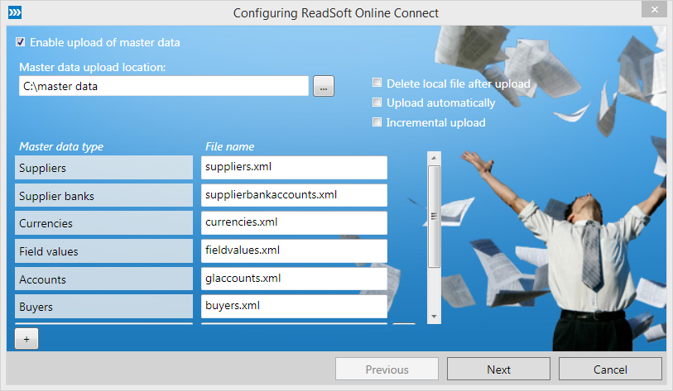Click the fieldvalues.xml file name field
Image resolution: width=673 pixels, height=391 pixels.
click(294, 250)
